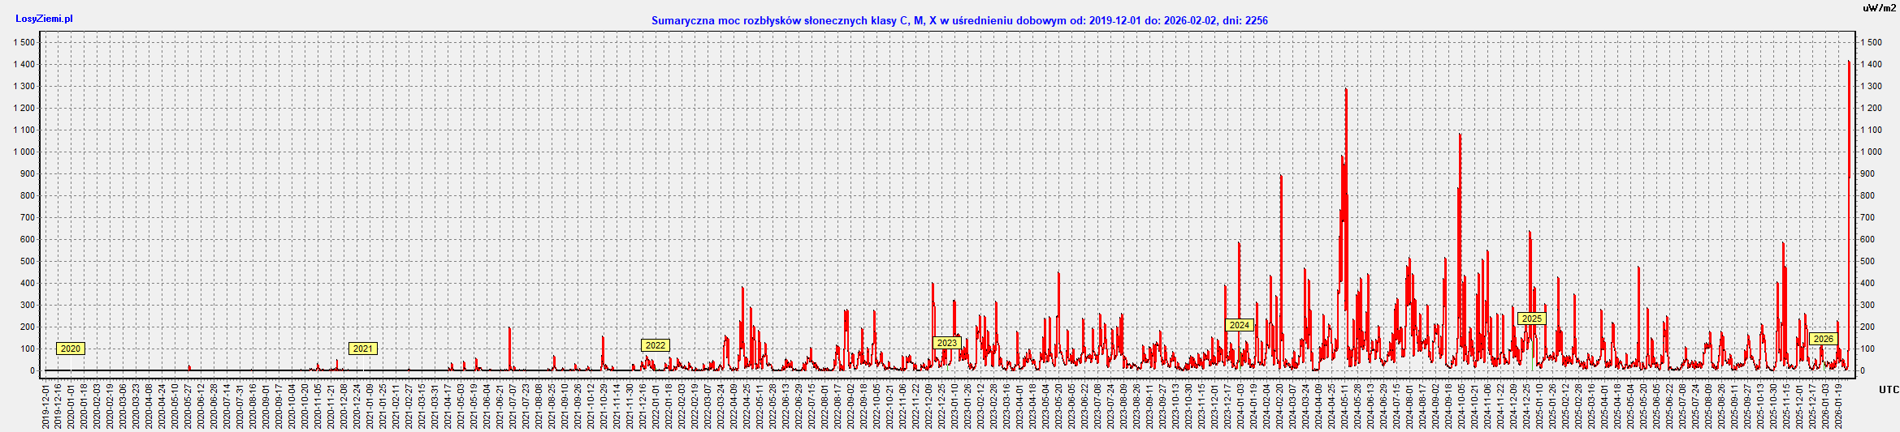Select the 2021 year marker label
This screenshot has width=1900, height=432.
coord(362,349)
